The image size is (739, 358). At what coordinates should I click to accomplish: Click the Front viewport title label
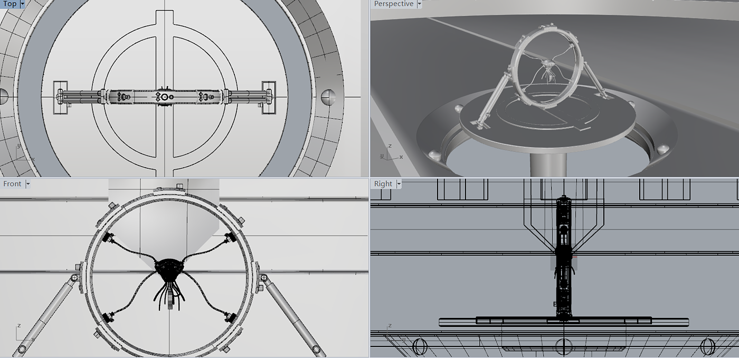tap(12, 183)
